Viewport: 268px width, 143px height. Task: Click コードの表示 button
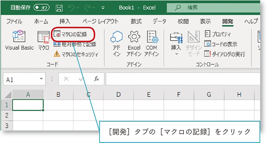[221, 44]
